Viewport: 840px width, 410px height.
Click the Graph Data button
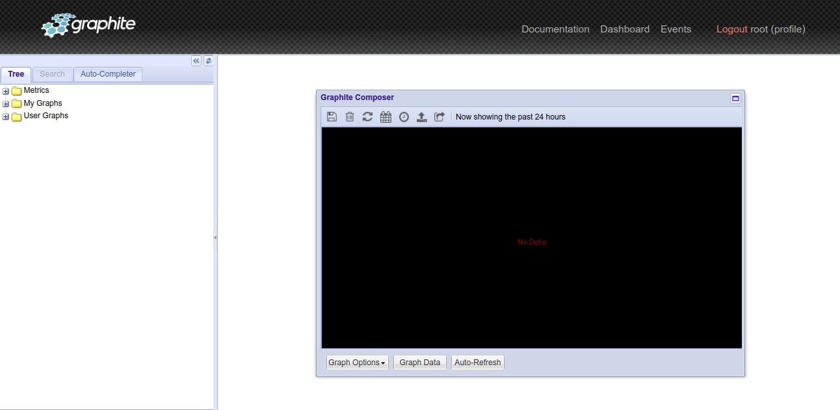point(419,363)
